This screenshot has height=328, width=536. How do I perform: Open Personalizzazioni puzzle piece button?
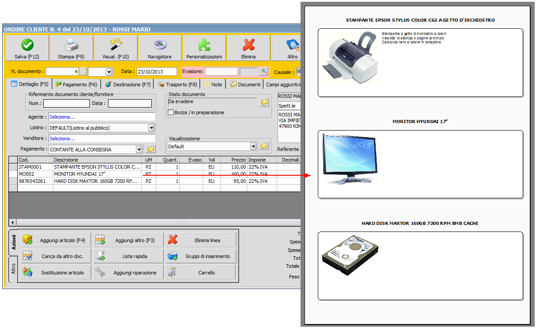[204, 48]
